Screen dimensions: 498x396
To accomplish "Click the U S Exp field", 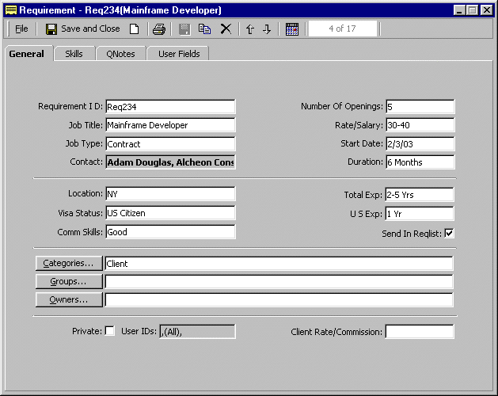I will [x=420, y=214].
